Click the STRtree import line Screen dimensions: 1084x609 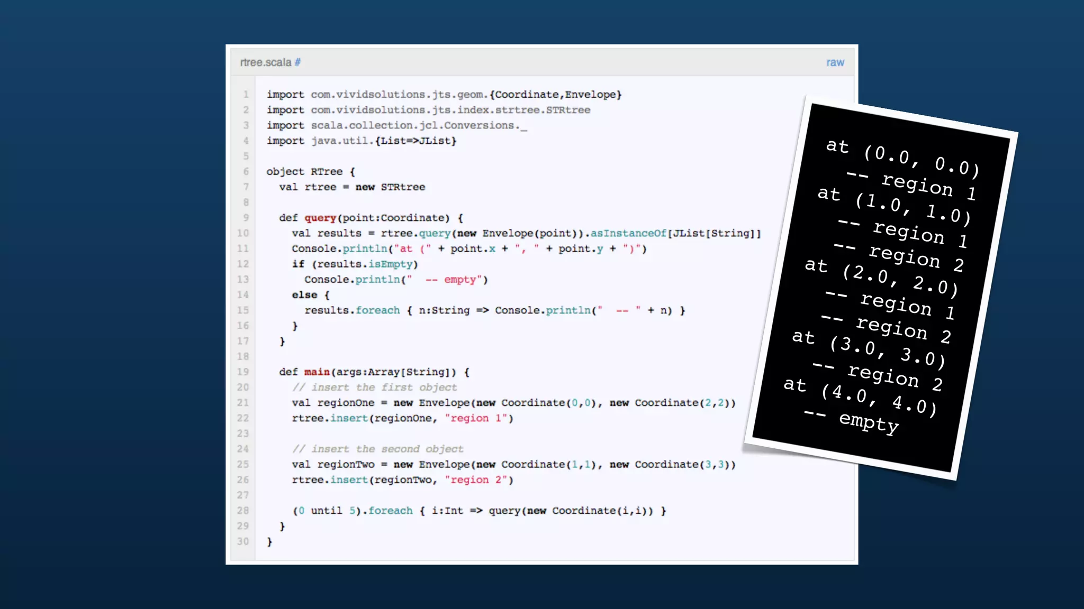point(428,110)
